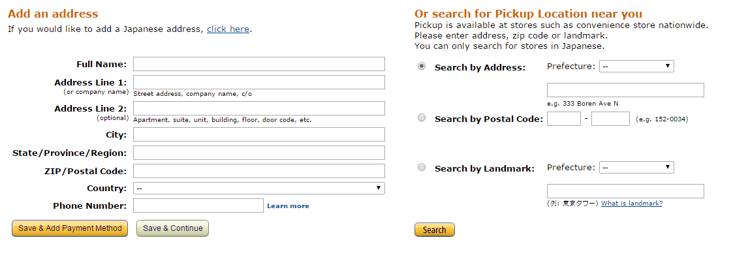Select the Search by Postal Code option

(422, 118)
